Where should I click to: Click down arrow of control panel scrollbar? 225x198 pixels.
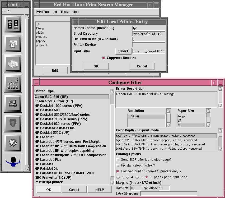point(27,168)
